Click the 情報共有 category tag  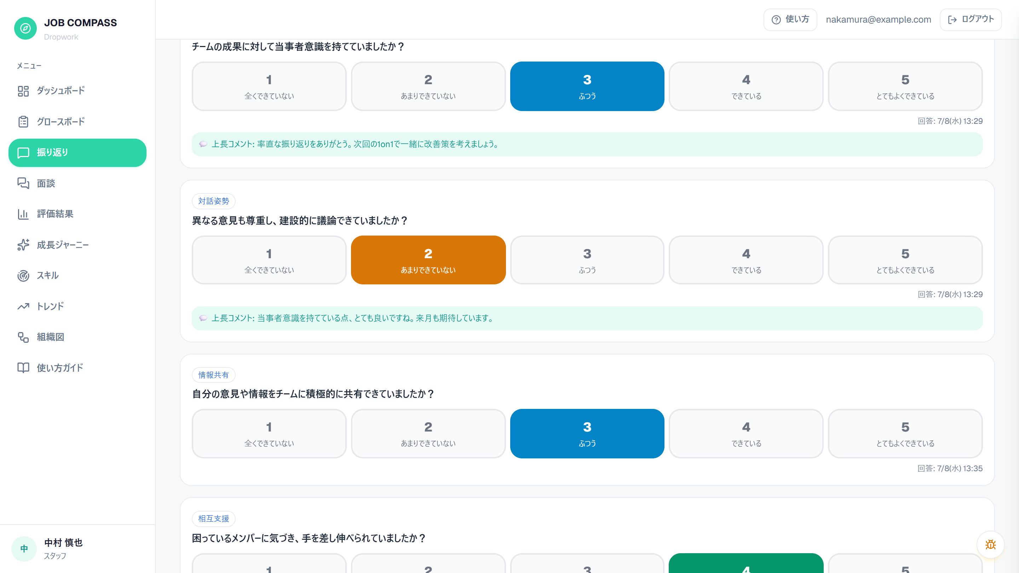click(214, 375)
